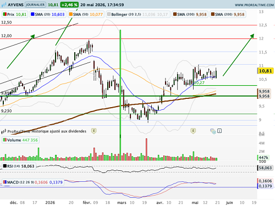Open the chat bubbles comments icon
The height and width of the screenshot is (206, 275).
click(213, 131)
